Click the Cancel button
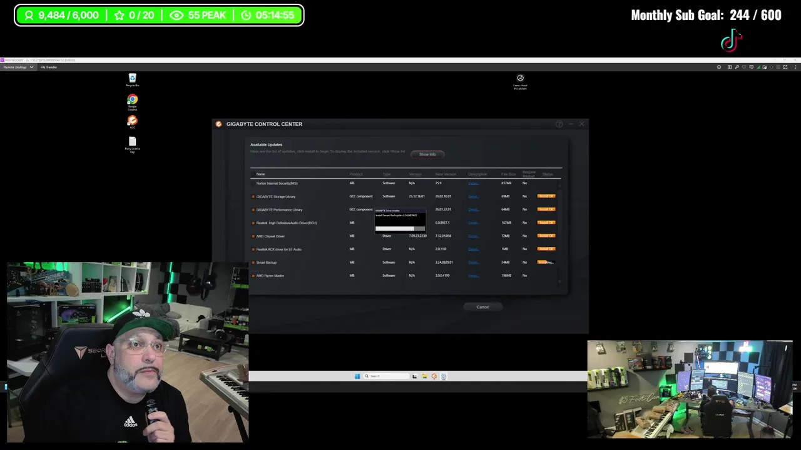The width and height of the screenshot is (801, 450). point(482,307)
